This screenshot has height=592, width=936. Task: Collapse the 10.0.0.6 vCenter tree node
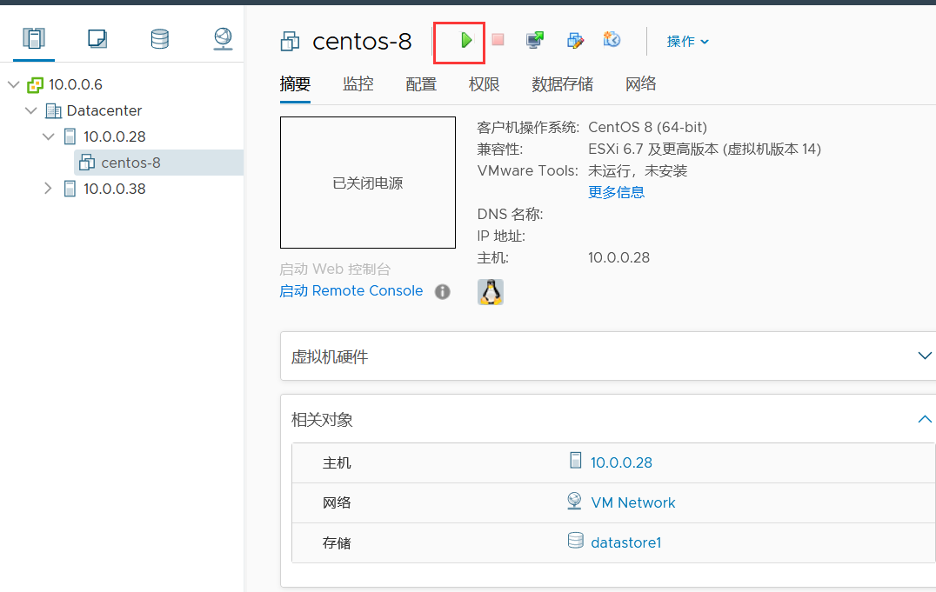click(14, 84)
